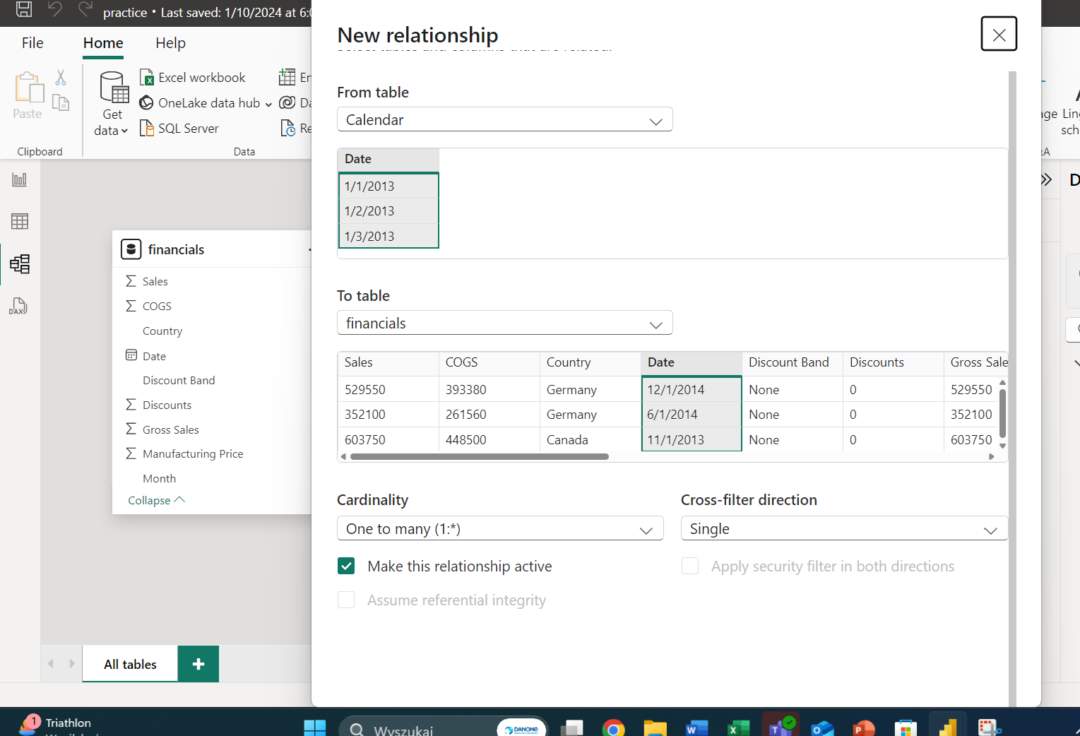Switch to the Home ribbon tab
This screenshot has width=1080, height=736.
(103, 43)
